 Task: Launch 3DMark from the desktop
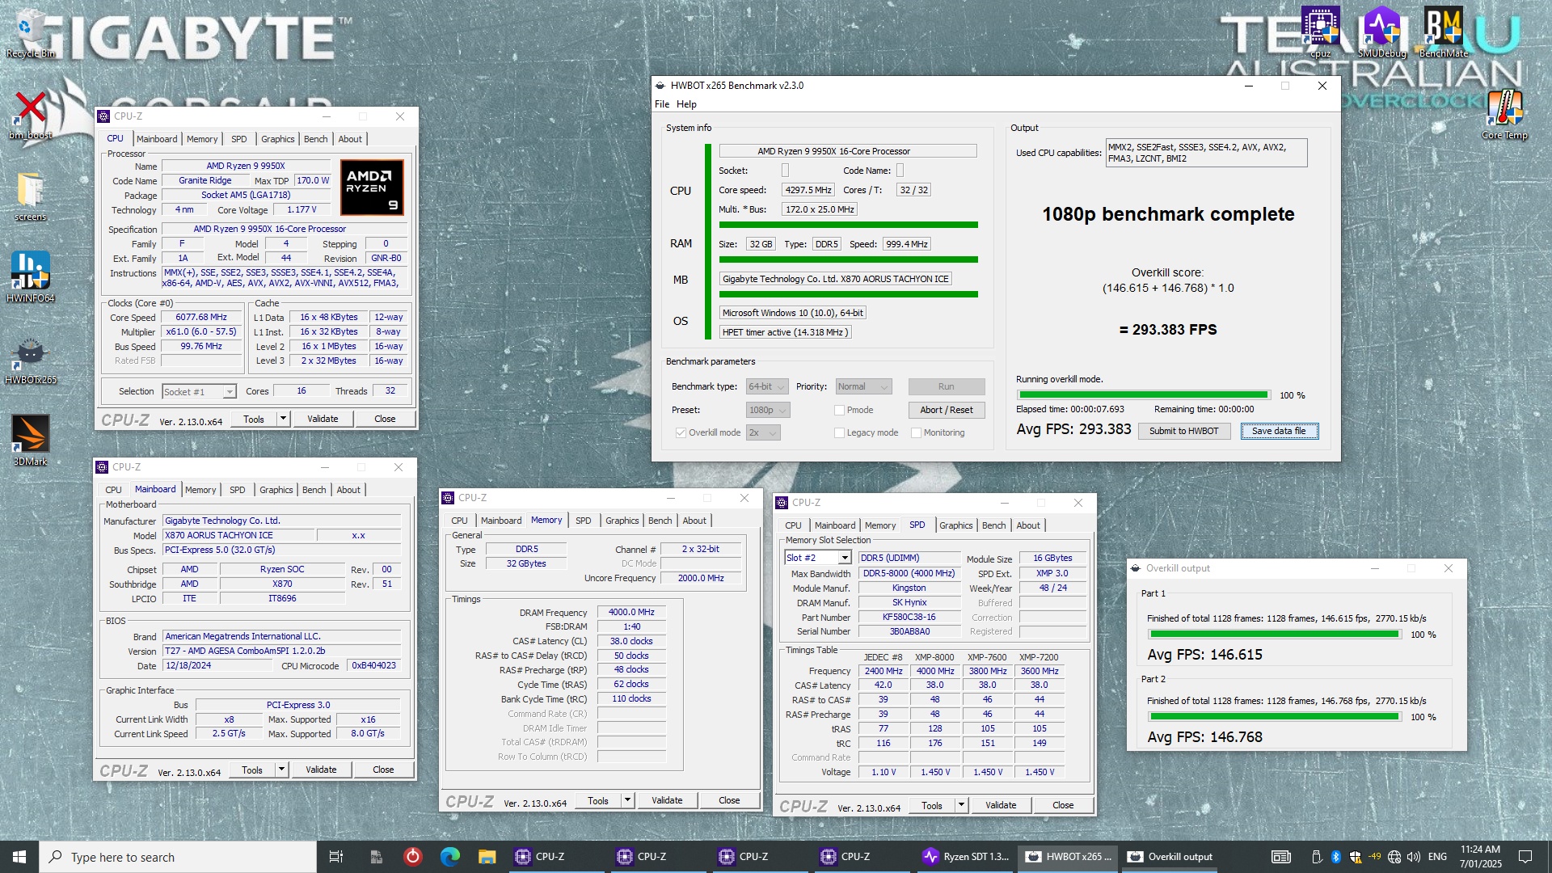[31, 440]
